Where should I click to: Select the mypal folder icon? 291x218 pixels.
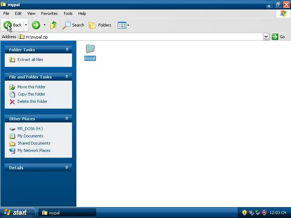coord(90,49)
